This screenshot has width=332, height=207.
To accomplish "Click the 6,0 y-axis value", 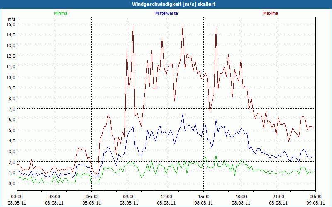I will (12, 120).
